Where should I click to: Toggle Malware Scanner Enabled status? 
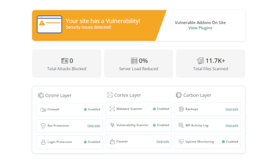pyautogui.click(x=161, y=109)
